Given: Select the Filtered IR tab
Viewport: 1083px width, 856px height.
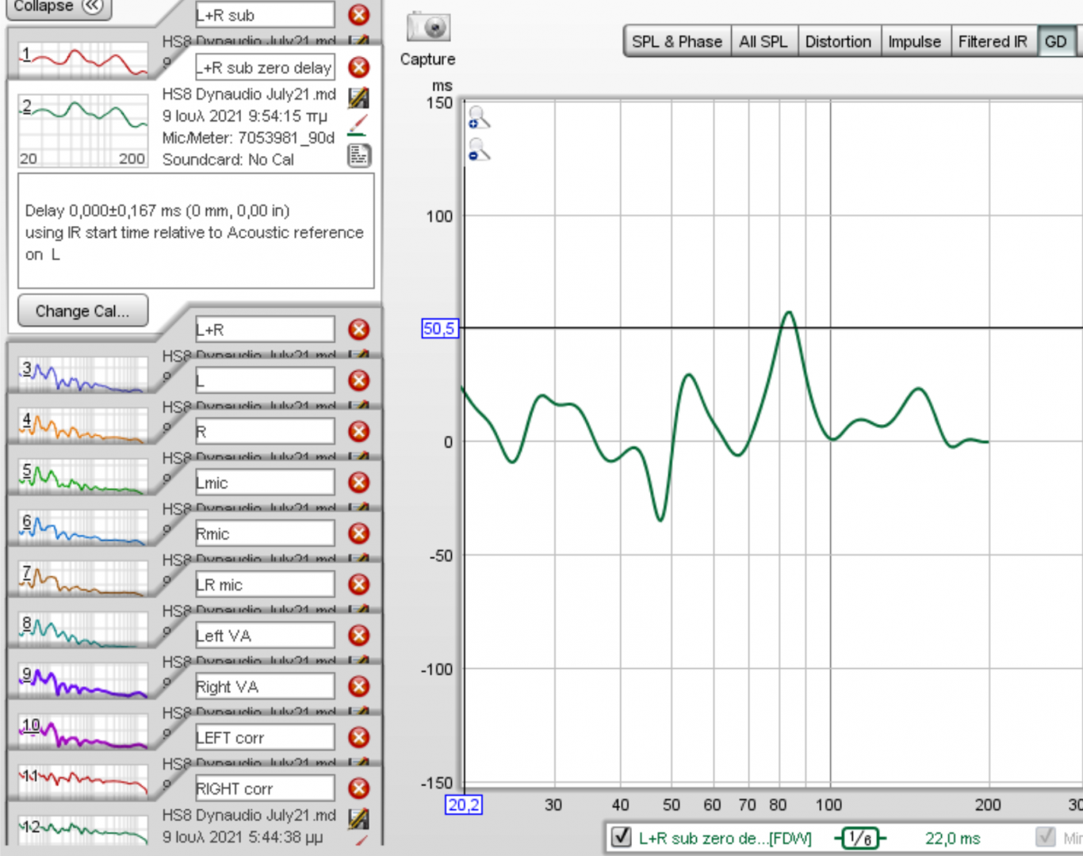Looking at the screenshot, I should [992, 42].
